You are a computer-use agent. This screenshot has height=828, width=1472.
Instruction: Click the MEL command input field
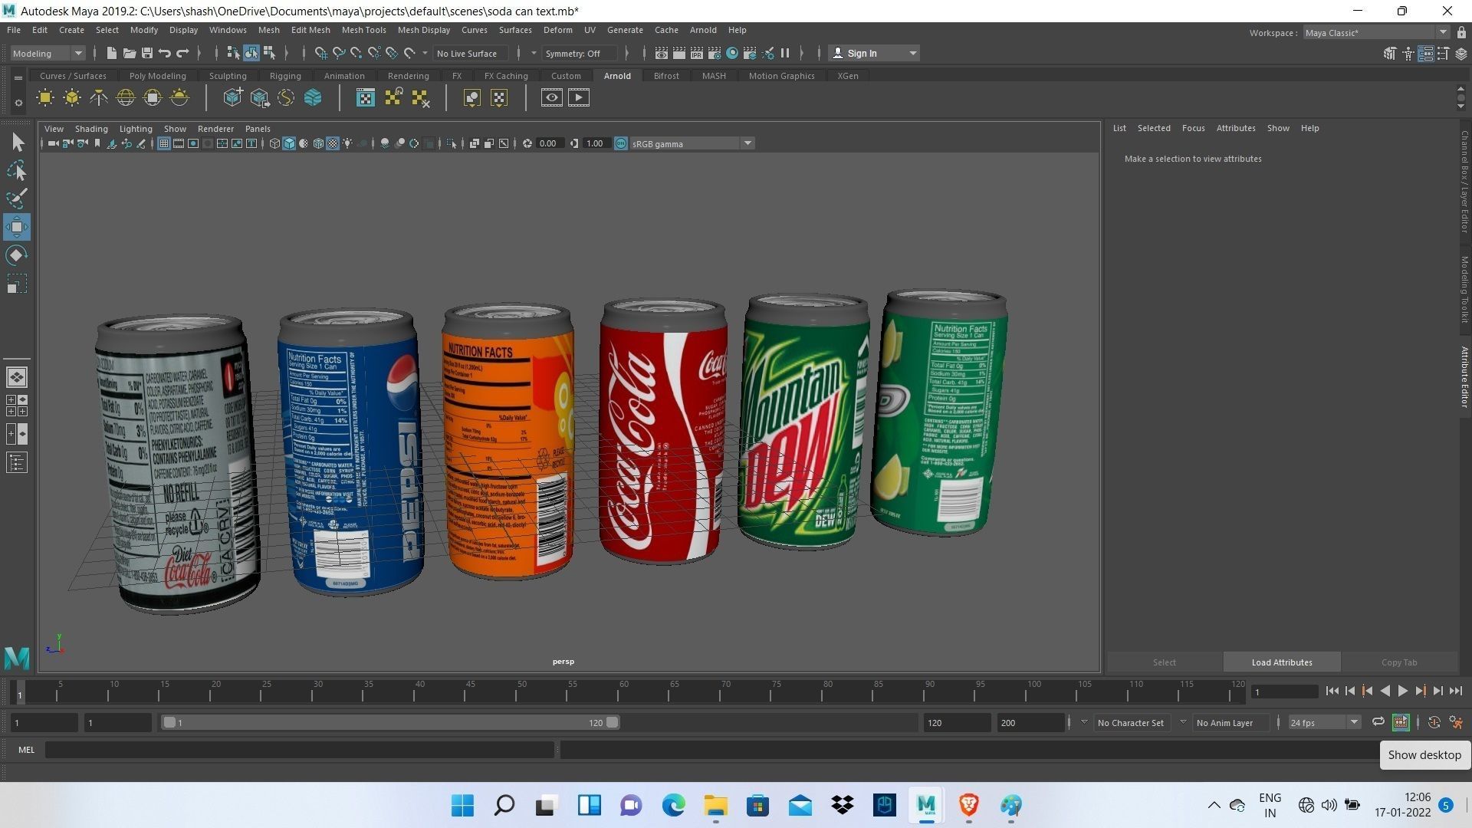299,750
